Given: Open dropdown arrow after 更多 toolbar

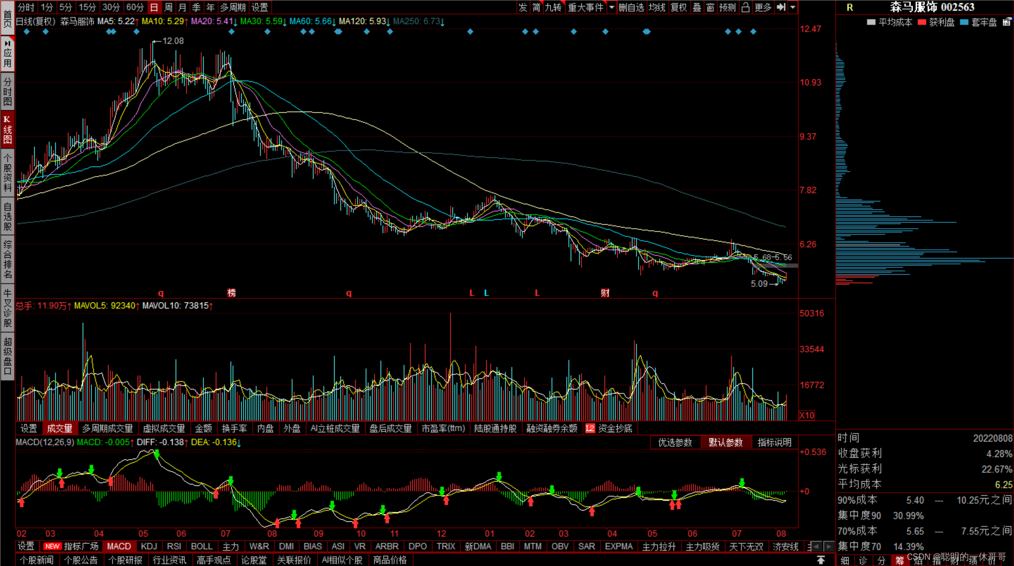Looking at the screenshot, I should (793, 7).
